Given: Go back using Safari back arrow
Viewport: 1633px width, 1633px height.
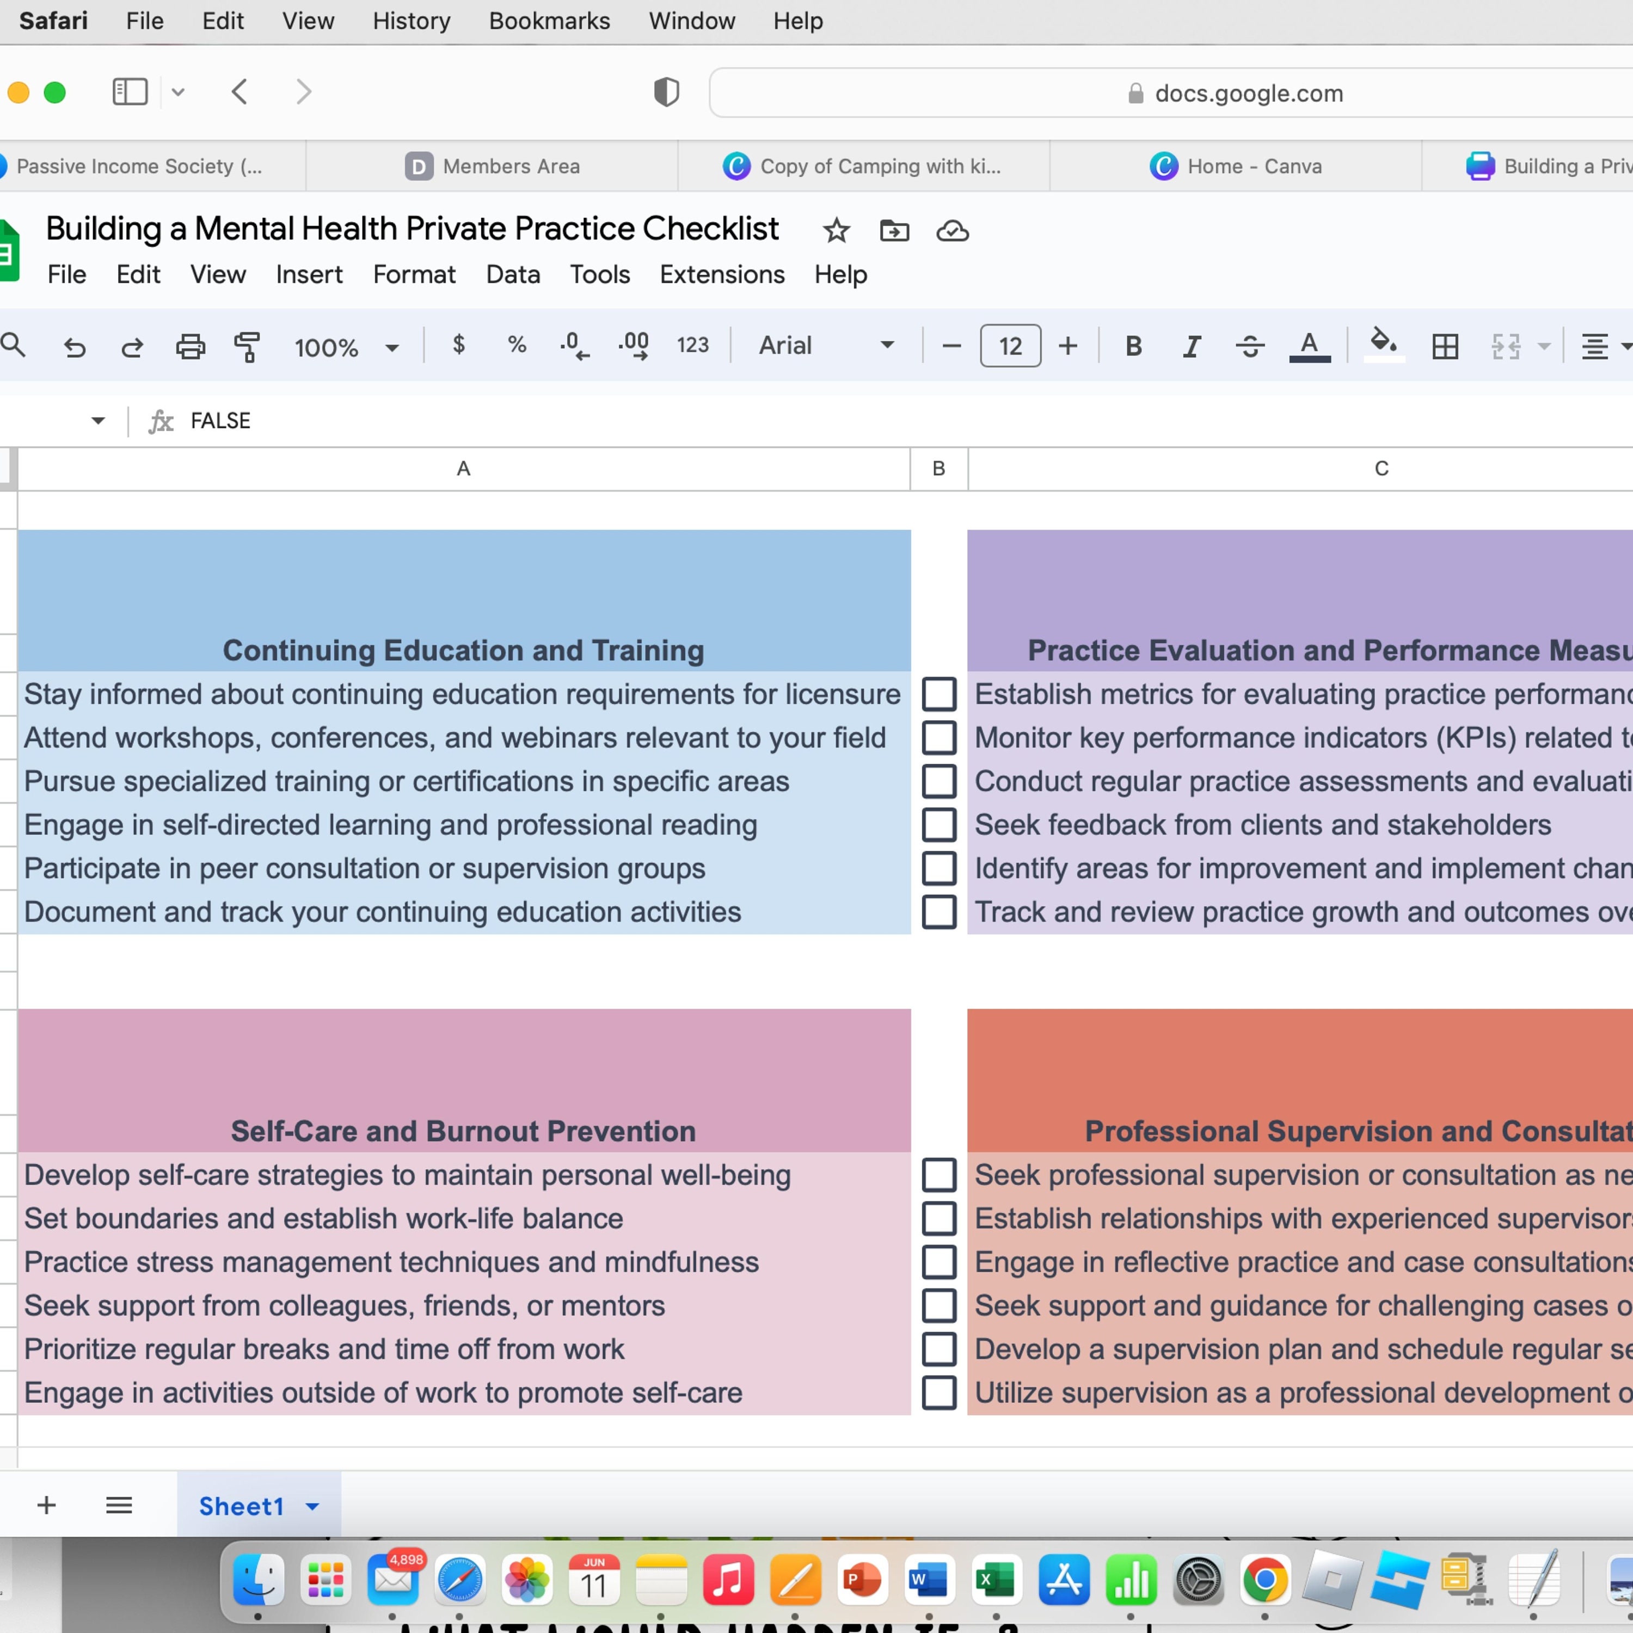Looking at the screenshot, I should [240, 91].
